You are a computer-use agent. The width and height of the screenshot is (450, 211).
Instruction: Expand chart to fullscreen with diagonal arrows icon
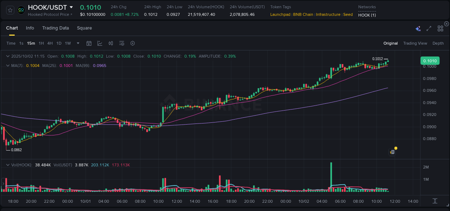[x=428, y=28]
